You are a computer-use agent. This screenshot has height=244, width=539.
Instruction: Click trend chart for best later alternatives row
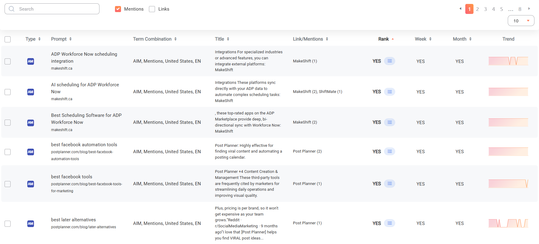(508, 223)
